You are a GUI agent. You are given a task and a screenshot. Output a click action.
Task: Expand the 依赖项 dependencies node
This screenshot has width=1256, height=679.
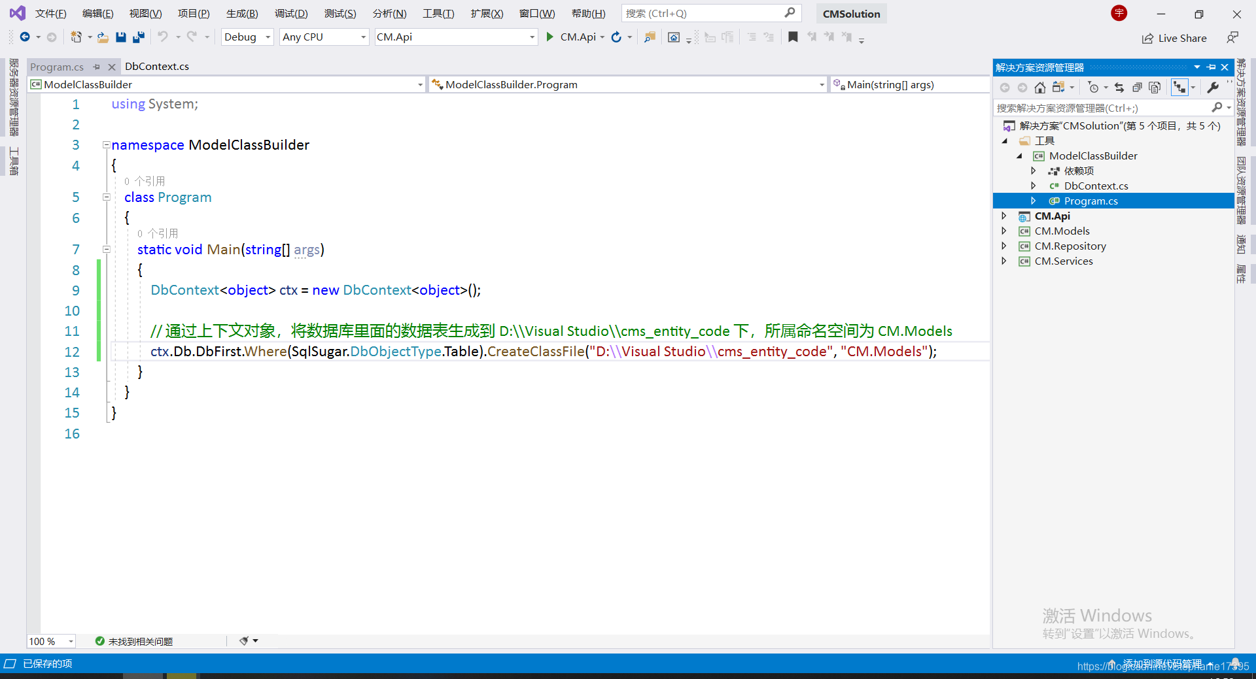(1034, 171)
